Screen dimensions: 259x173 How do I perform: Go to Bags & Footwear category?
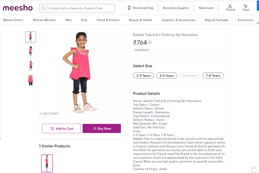(x=216, y=20)
